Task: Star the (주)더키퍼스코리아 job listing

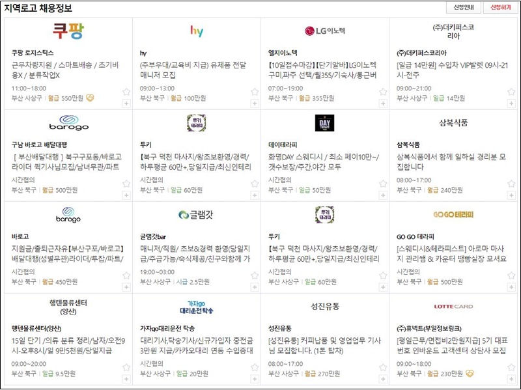Action: pyautogui.click(x=511, y=92)
